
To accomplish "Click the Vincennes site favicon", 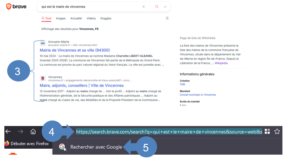I will pyautogui.click(x=43, y=79).
